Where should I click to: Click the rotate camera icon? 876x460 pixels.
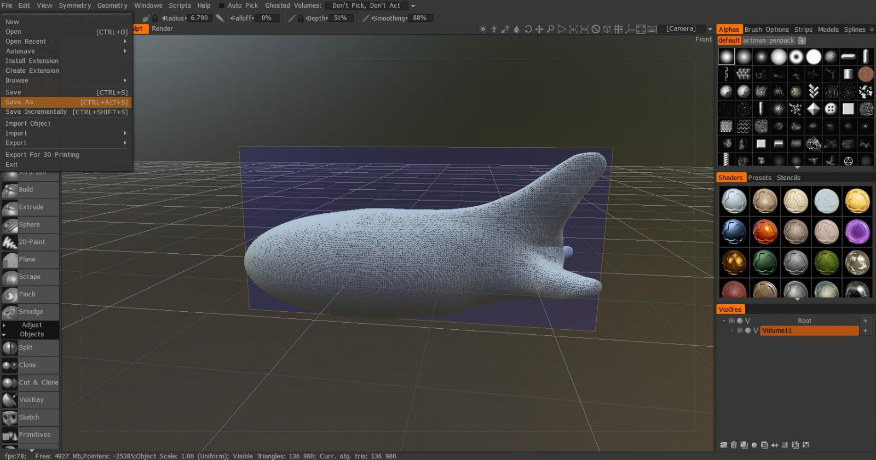click(x=528, y=29)
